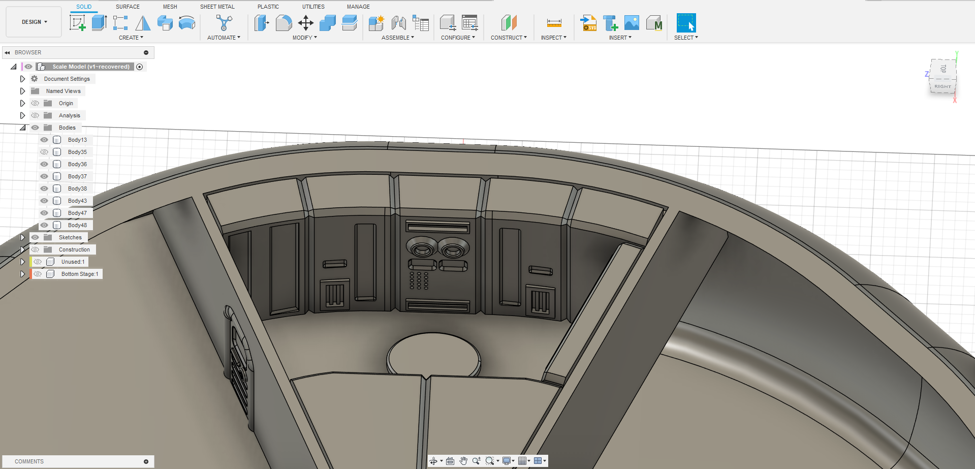Open the ASSEMBLE menu
975x469 pixels.
tap(398, 38)
